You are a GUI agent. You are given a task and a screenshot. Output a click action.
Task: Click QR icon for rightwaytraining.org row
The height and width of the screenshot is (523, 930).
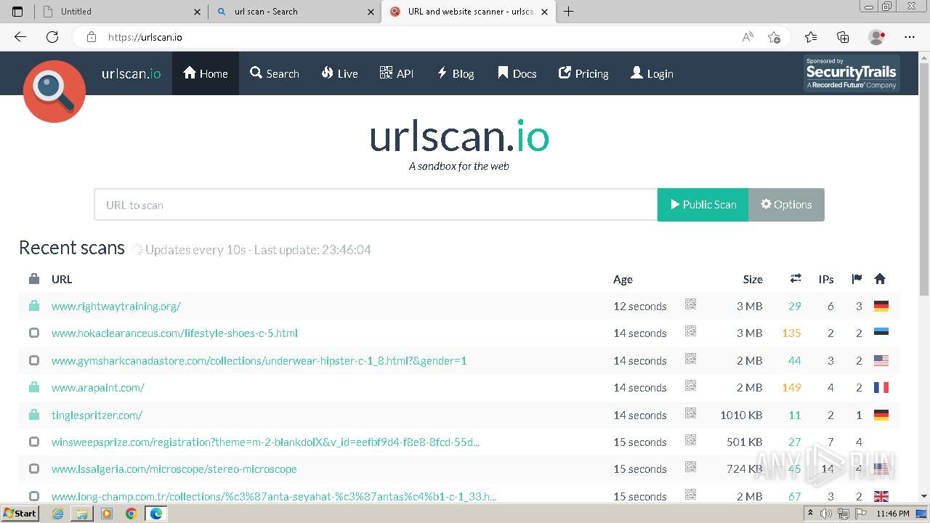(x=690, y=305)
